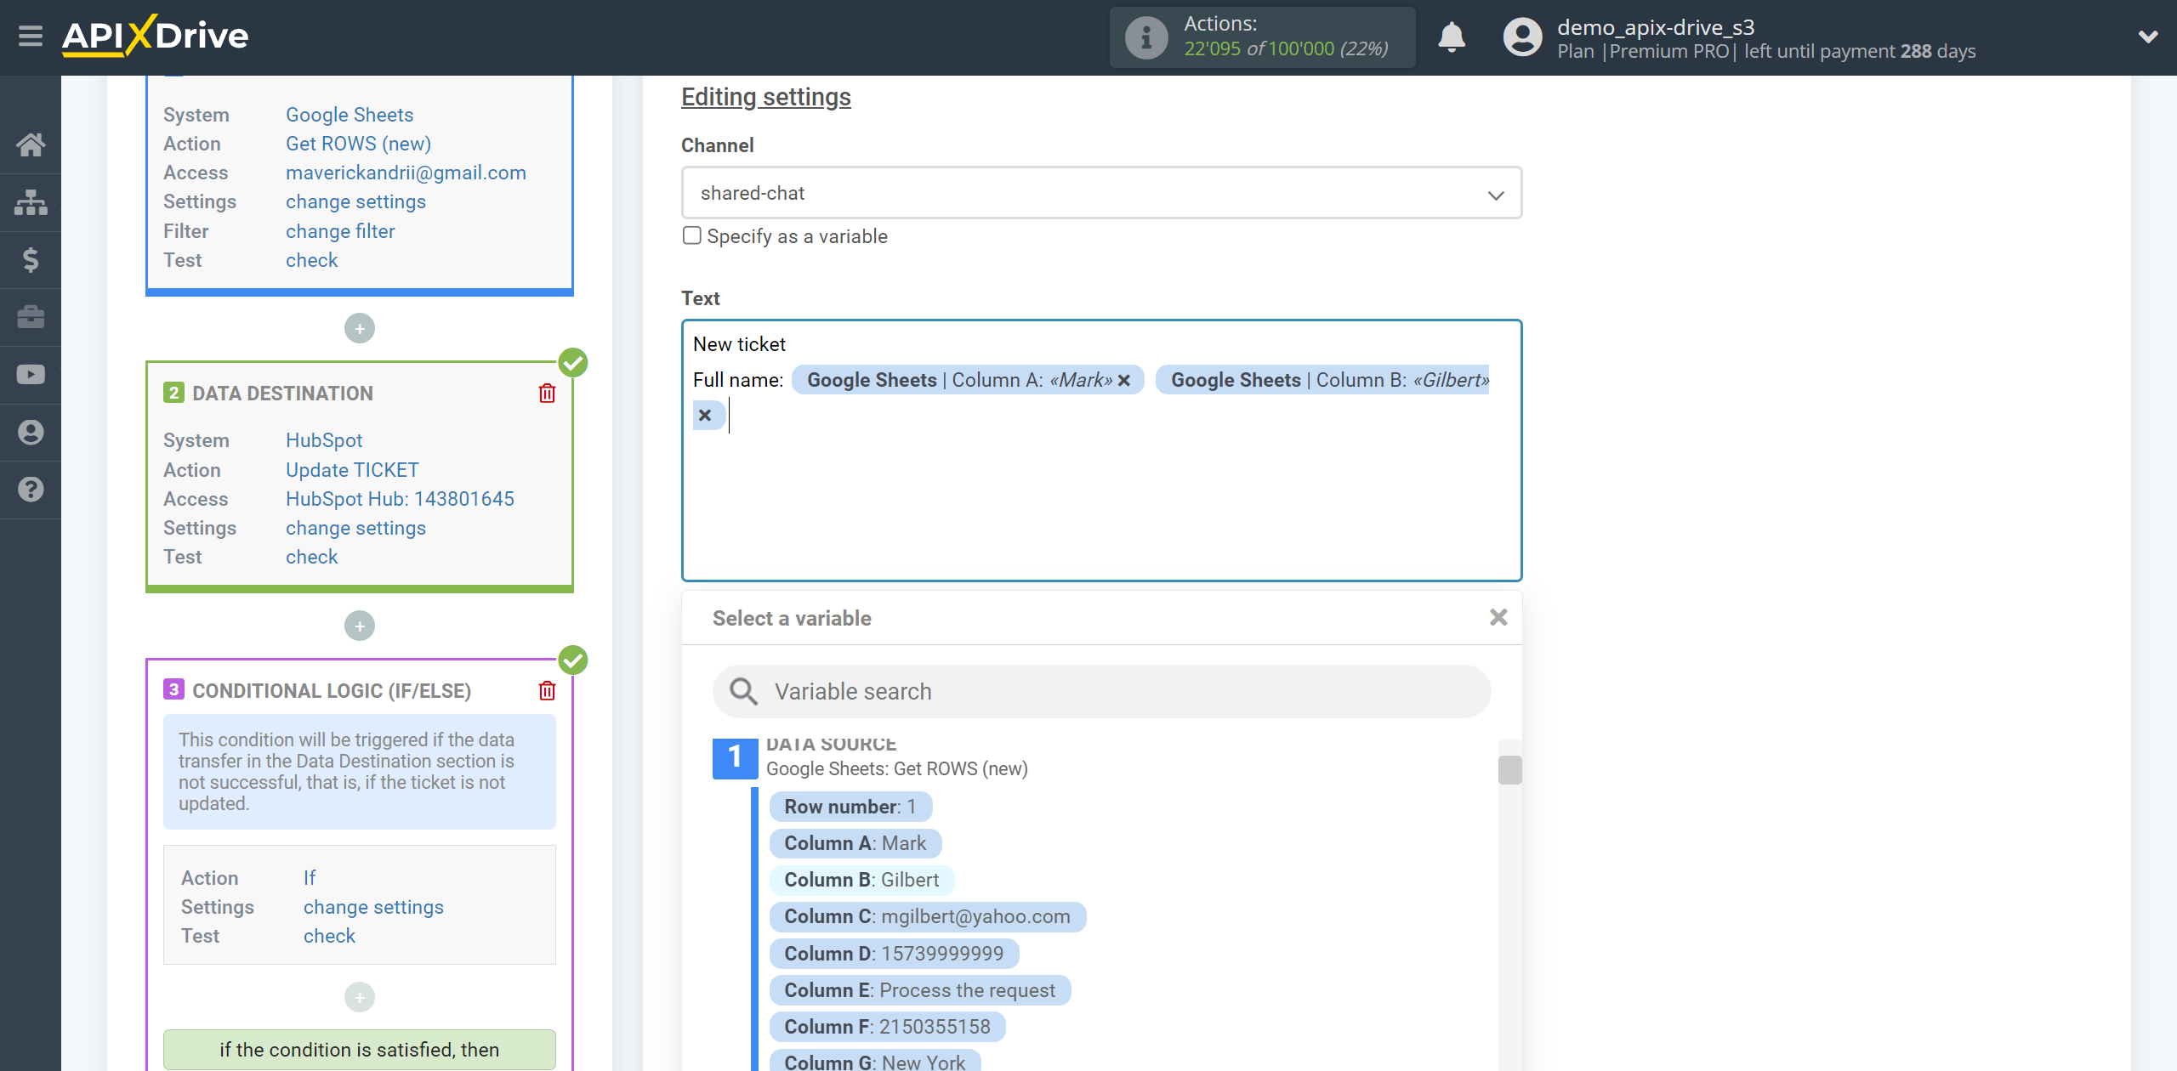The height and width of the screenshot is (1071, 2177).
Task: Click the ApiX-Drive logo
Action: coord(156,36)
